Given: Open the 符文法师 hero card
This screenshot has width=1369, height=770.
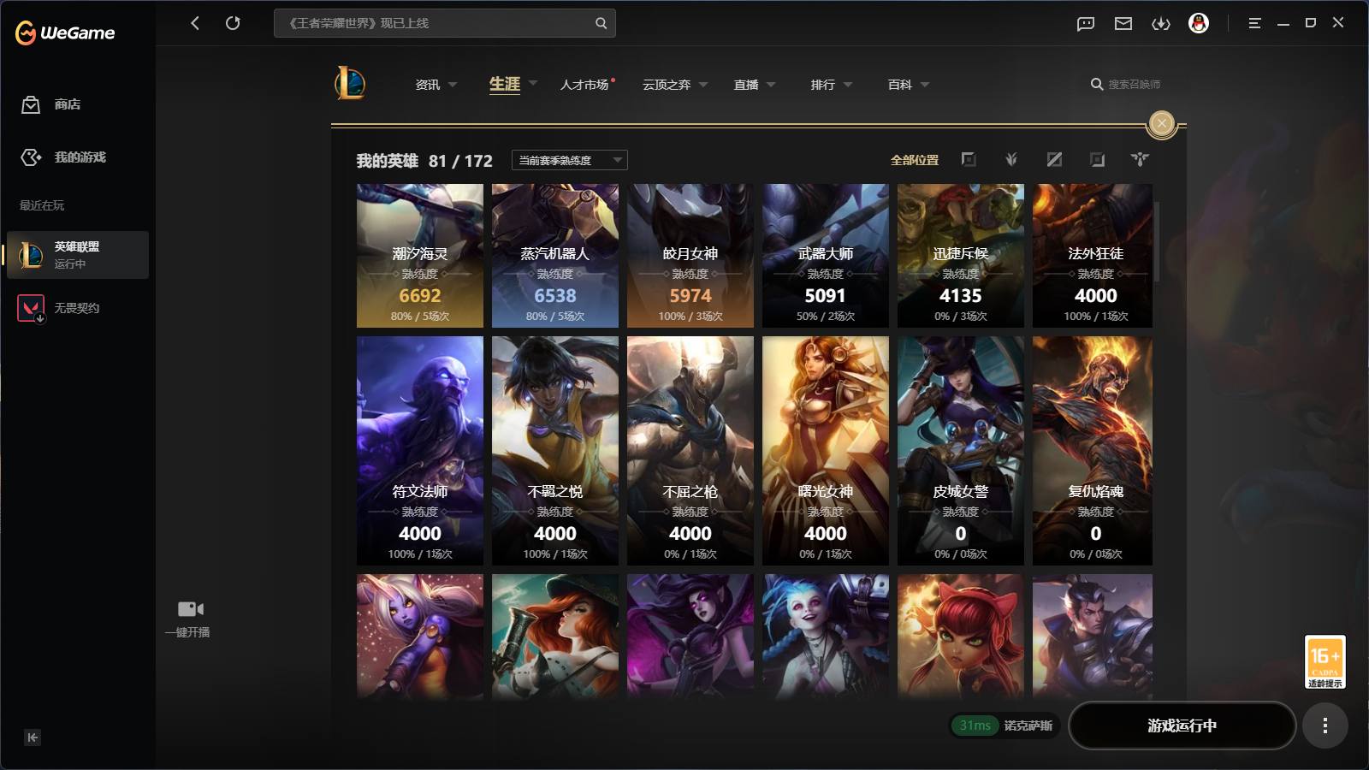Looking at the screenshot, I should 420,451.
